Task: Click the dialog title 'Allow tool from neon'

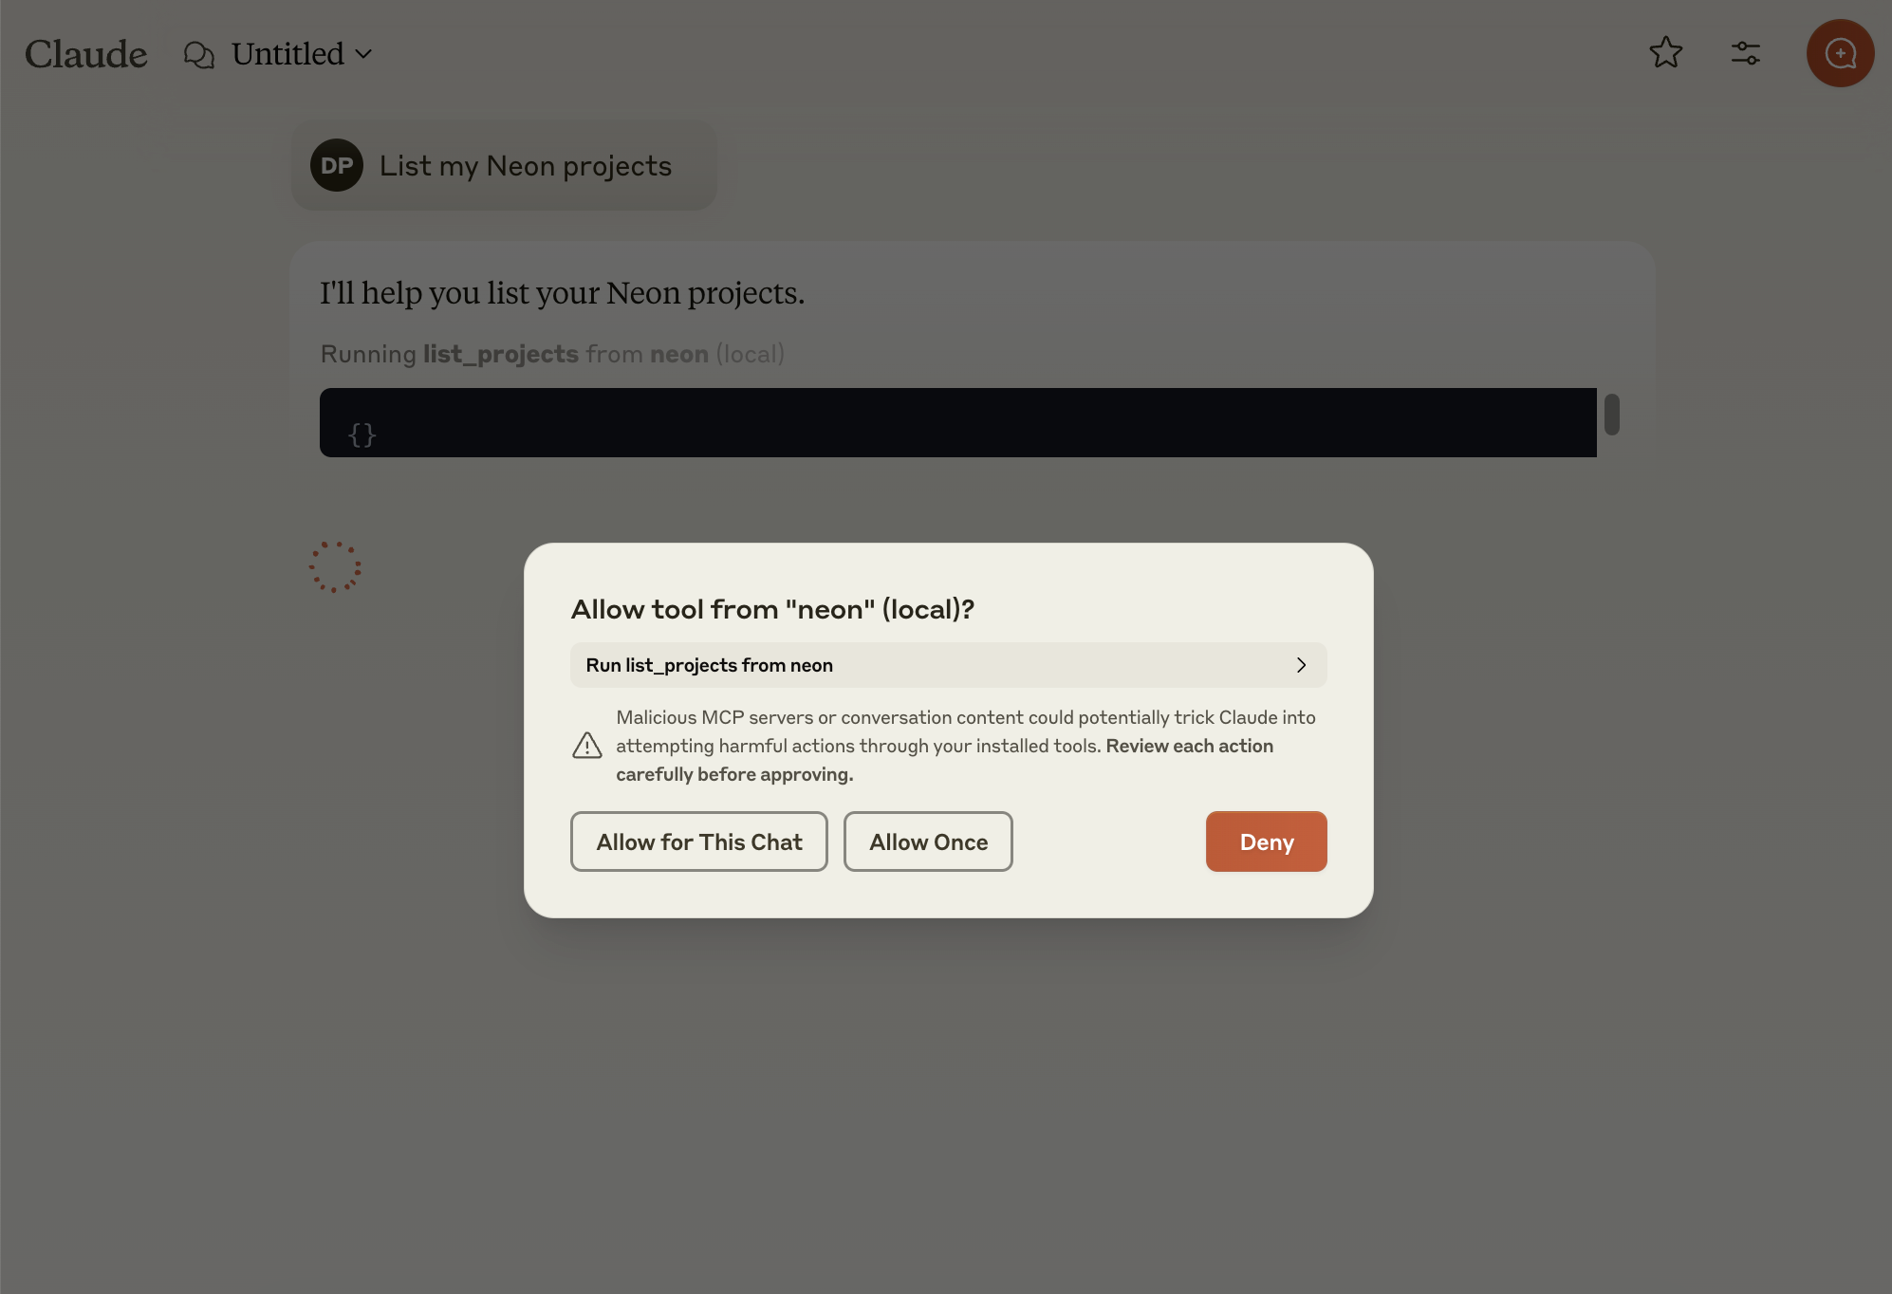Action: (772, 609)
